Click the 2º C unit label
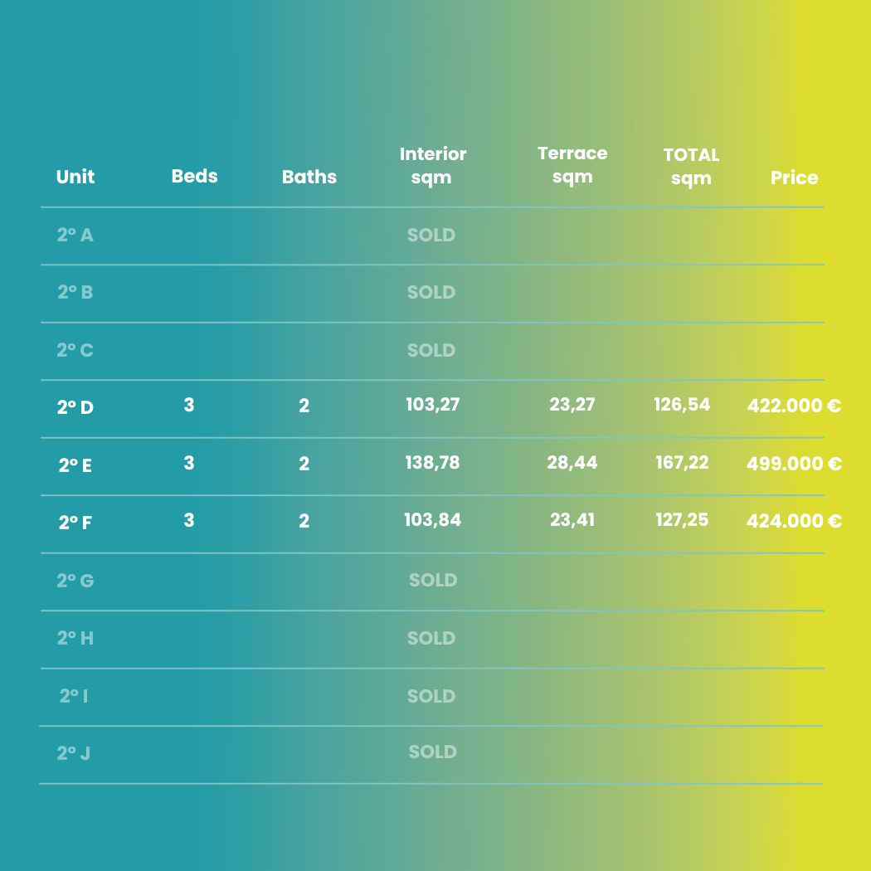Viewport: 871px width, 871px height. click(75, 350)
